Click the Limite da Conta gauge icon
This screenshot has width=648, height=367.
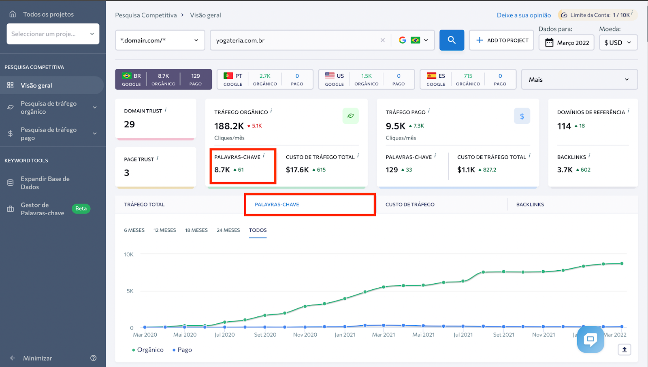click(x=564, y=15)
